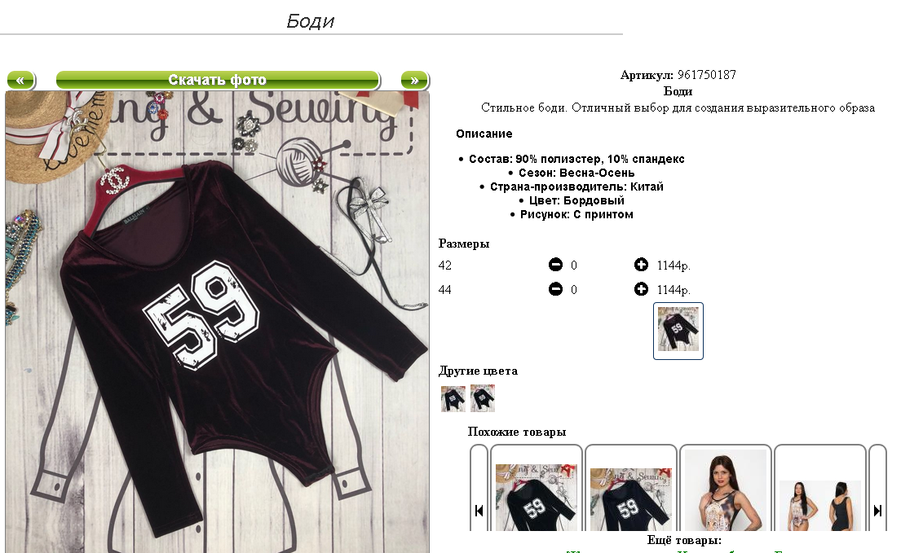The width and height of the screenshot is (901, 553).
Task: Choose the second alternate color swatch
Action: [483, 399]
